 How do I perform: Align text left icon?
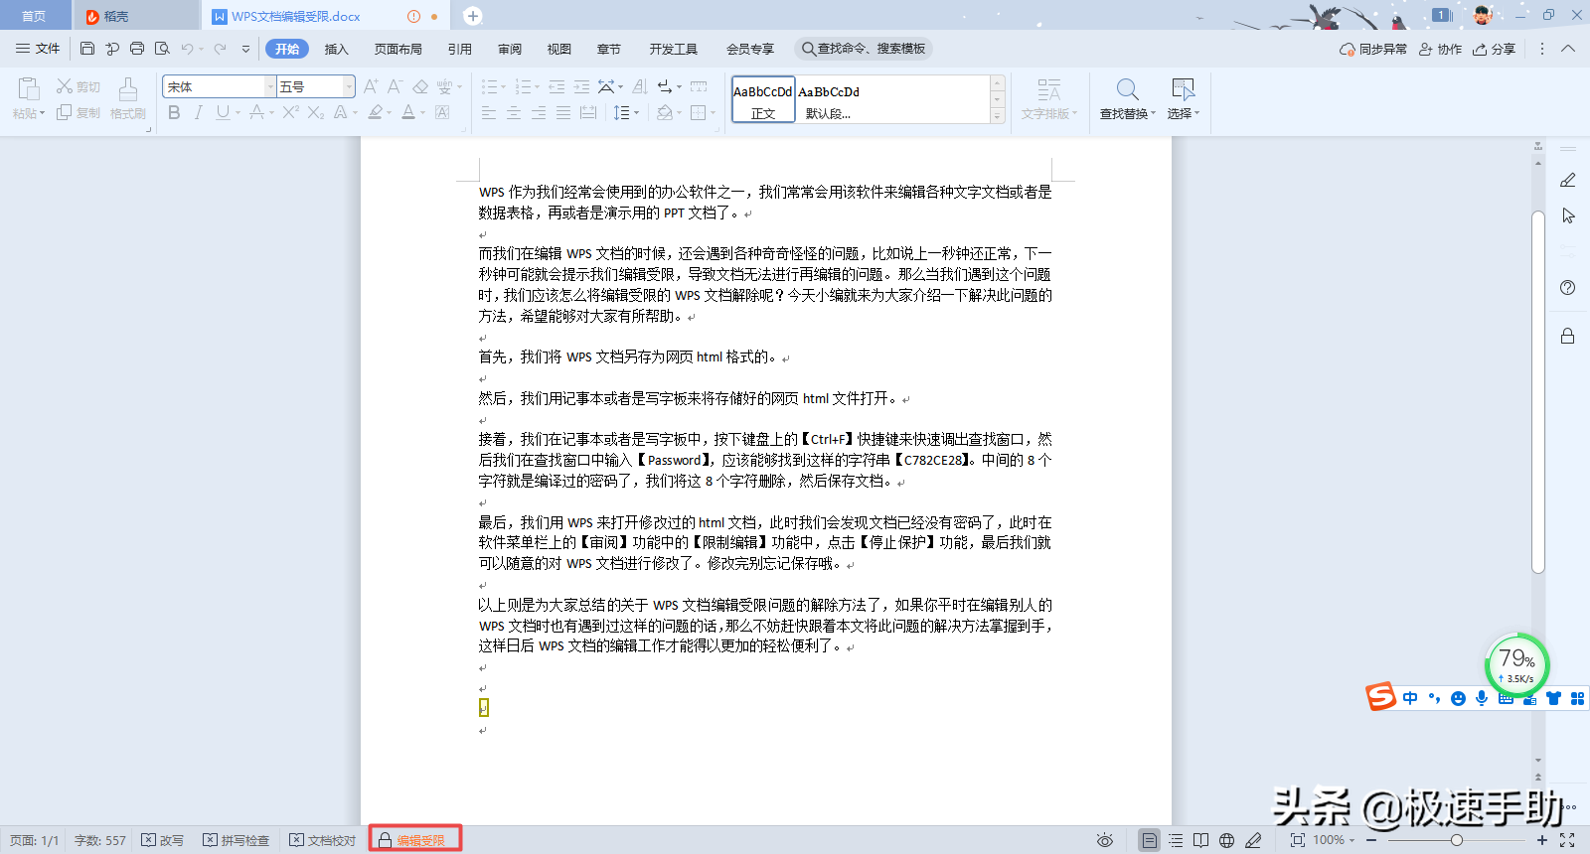pos(489,112)
